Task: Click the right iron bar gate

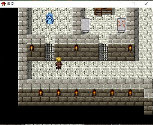Action: coord(103,52)
